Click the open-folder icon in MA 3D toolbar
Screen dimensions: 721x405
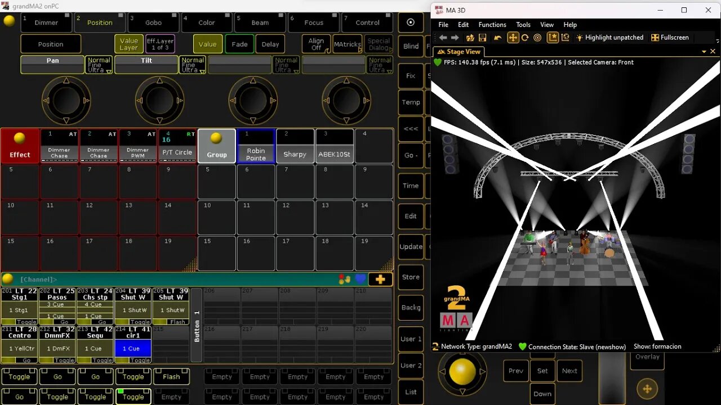[x=470, y=38]
